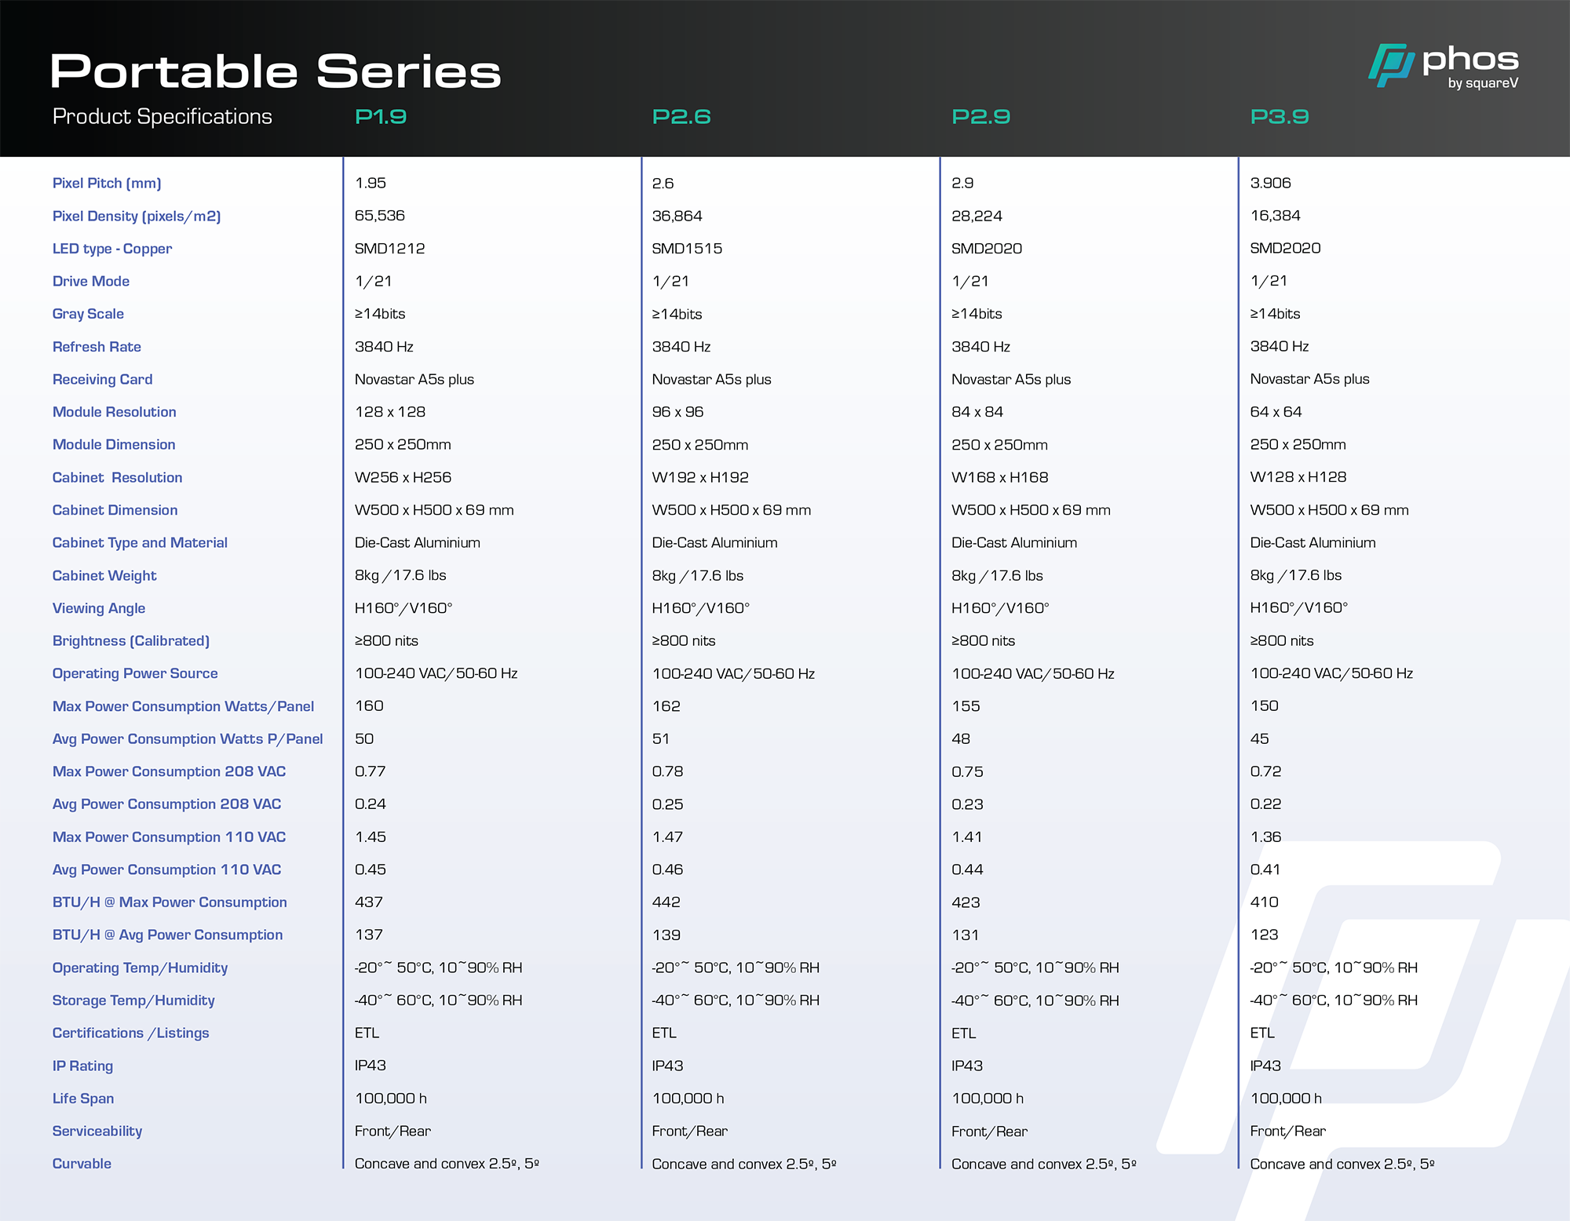1570x1221 pixels.
Task: Click the Receiving Card row label
Action: (x=102, y=379)
